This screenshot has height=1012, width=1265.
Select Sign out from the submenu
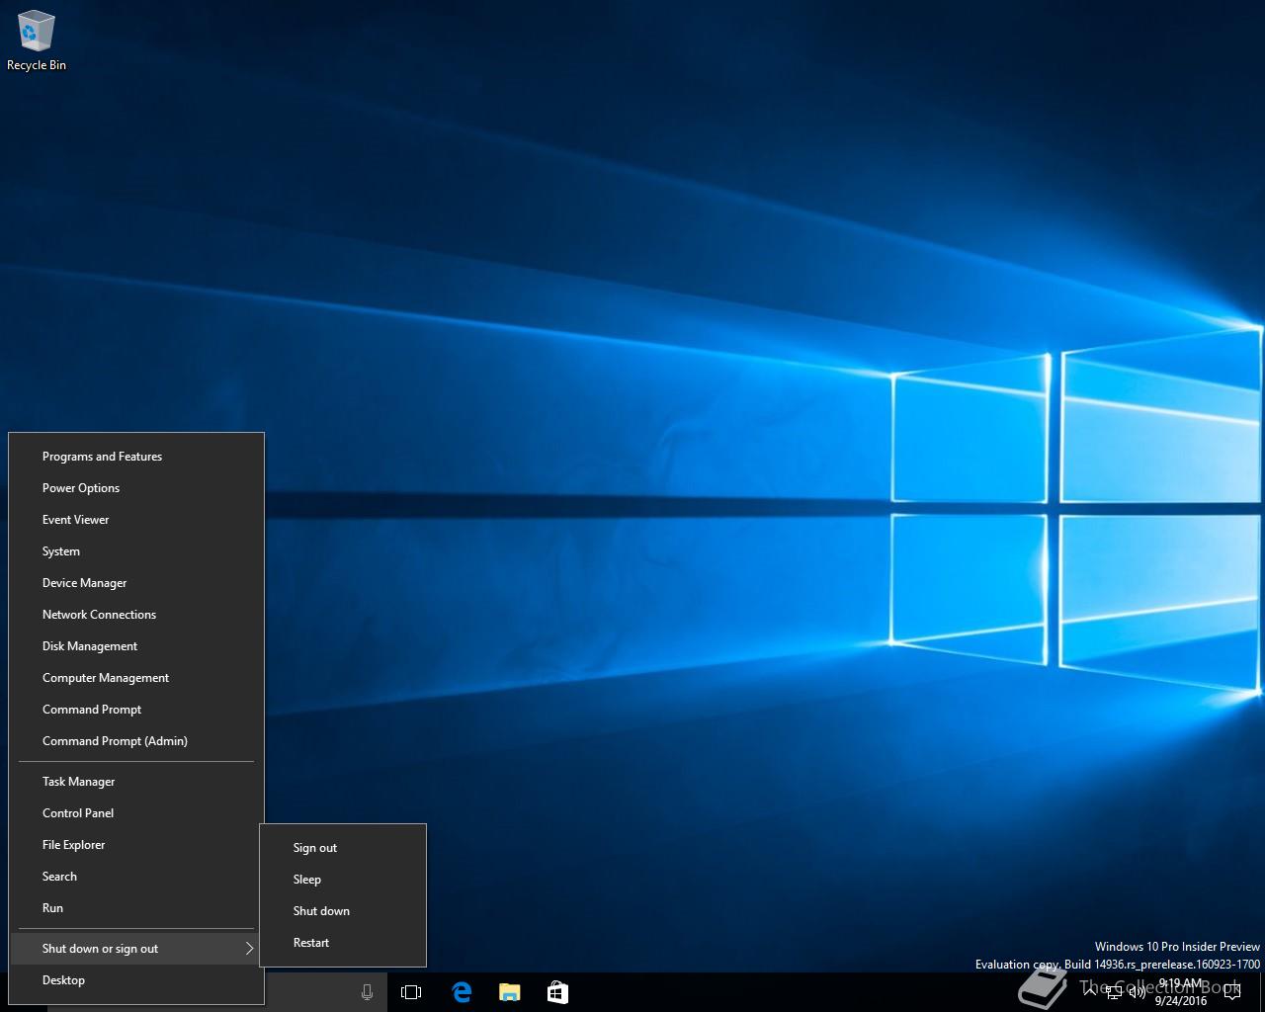[315, 848]
